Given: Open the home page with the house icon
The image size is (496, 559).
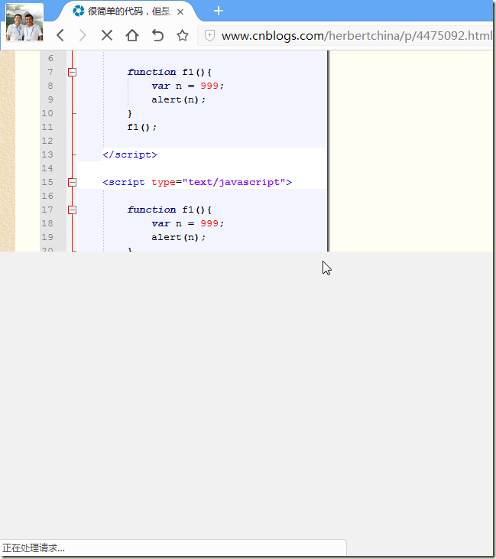Looking at the screenshot, I should (x=132, y=35).
